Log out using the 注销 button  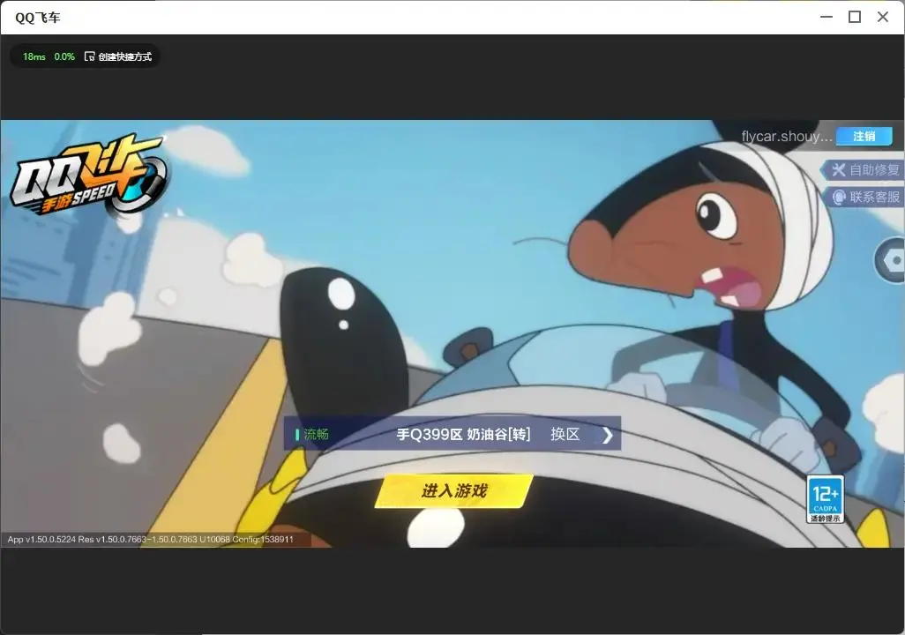click(x=864, y=136)
